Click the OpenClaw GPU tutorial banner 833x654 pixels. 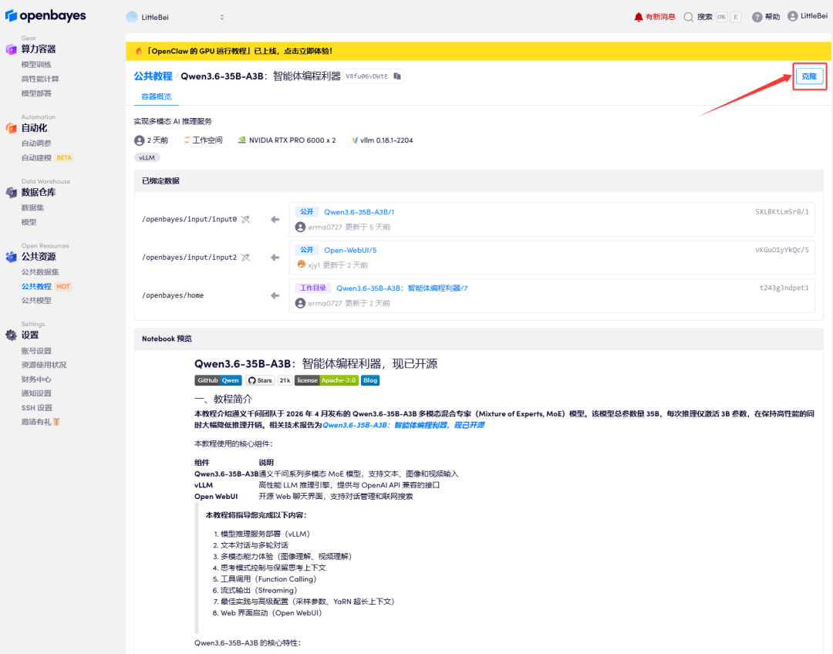(x=478, y=51)
